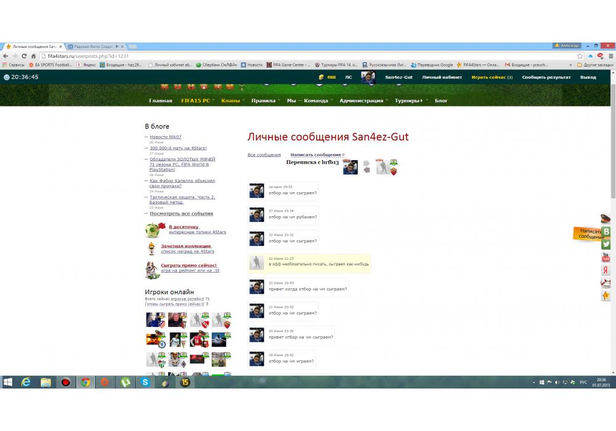Image resolution: width=616 pixels, height=431 pixels.
Task: Click the 'Написать сообщение' link
Action: tap(315, 155)
